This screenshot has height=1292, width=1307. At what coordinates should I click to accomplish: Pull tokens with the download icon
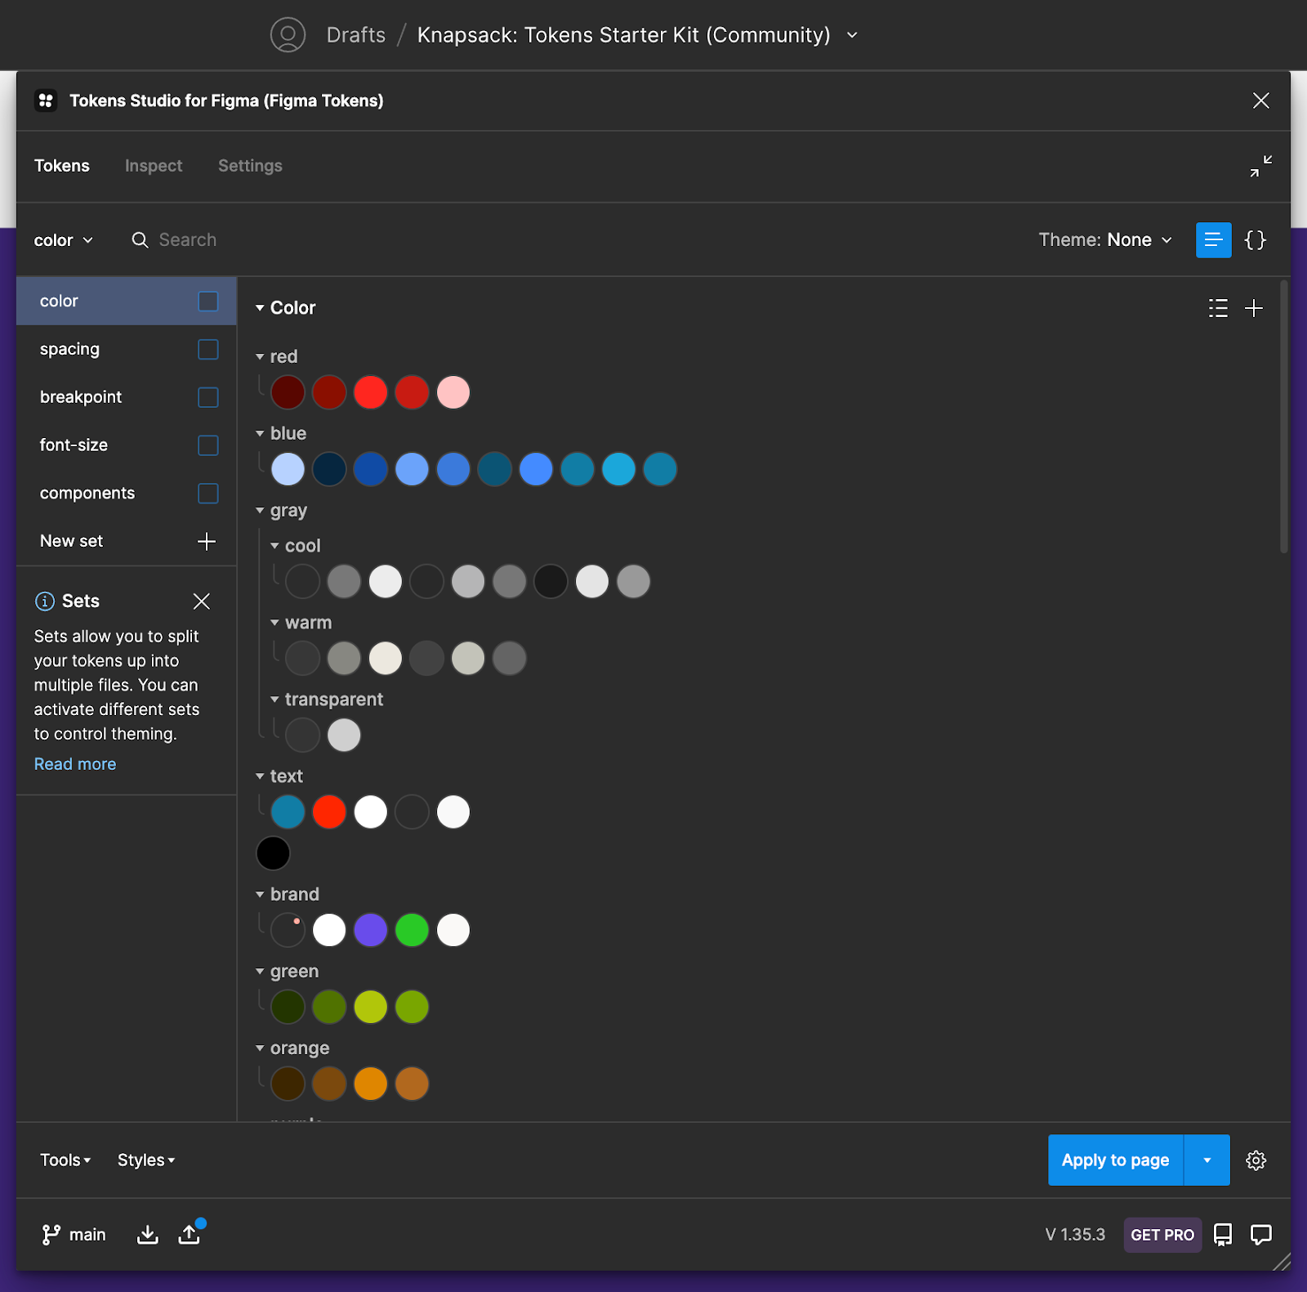[x=148, y=1234]
